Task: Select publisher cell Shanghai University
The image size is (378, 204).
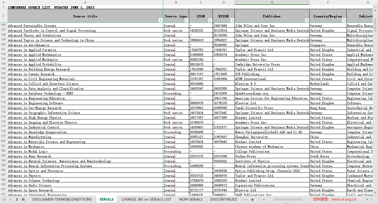Action: (272, 137)
